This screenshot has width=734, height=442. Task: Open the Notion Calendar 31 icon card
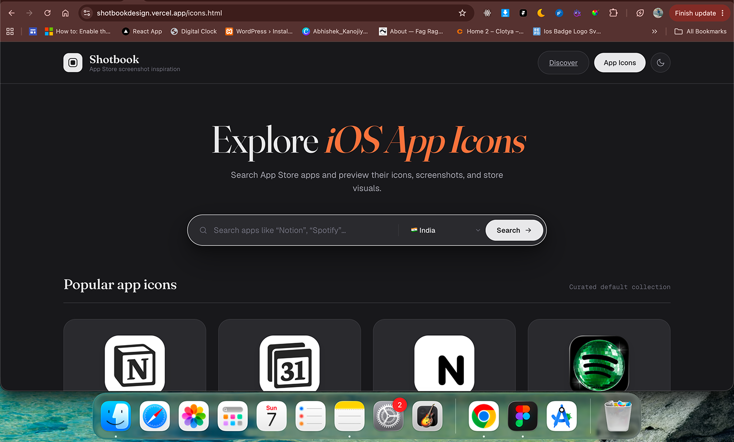(x=290, y=355)
